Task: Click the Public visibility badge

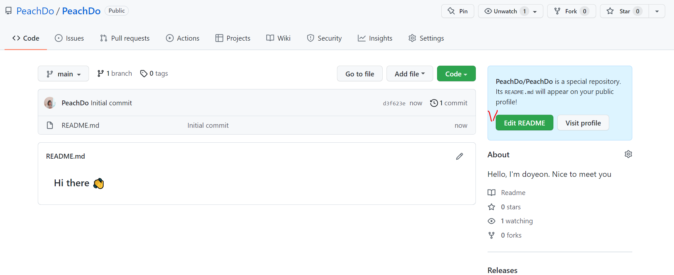Action: [x=117, y=11]
